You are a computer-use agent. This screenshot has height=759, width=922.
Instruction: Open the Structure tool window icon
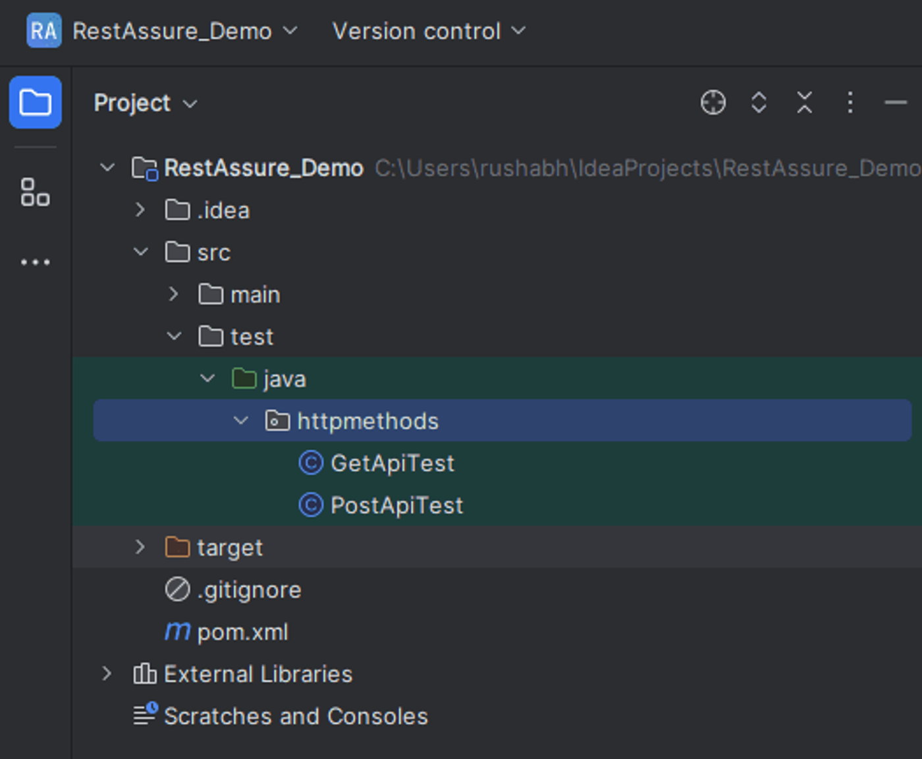[36, 192]
